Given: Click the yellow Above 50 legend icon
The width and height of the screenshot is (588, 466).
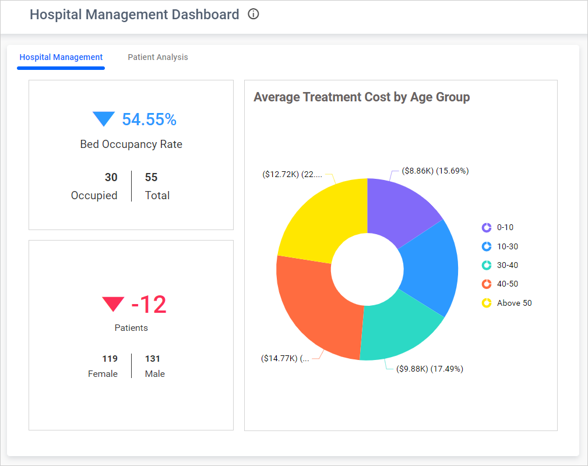Looking at the screenshot, I should coord(487,303).
